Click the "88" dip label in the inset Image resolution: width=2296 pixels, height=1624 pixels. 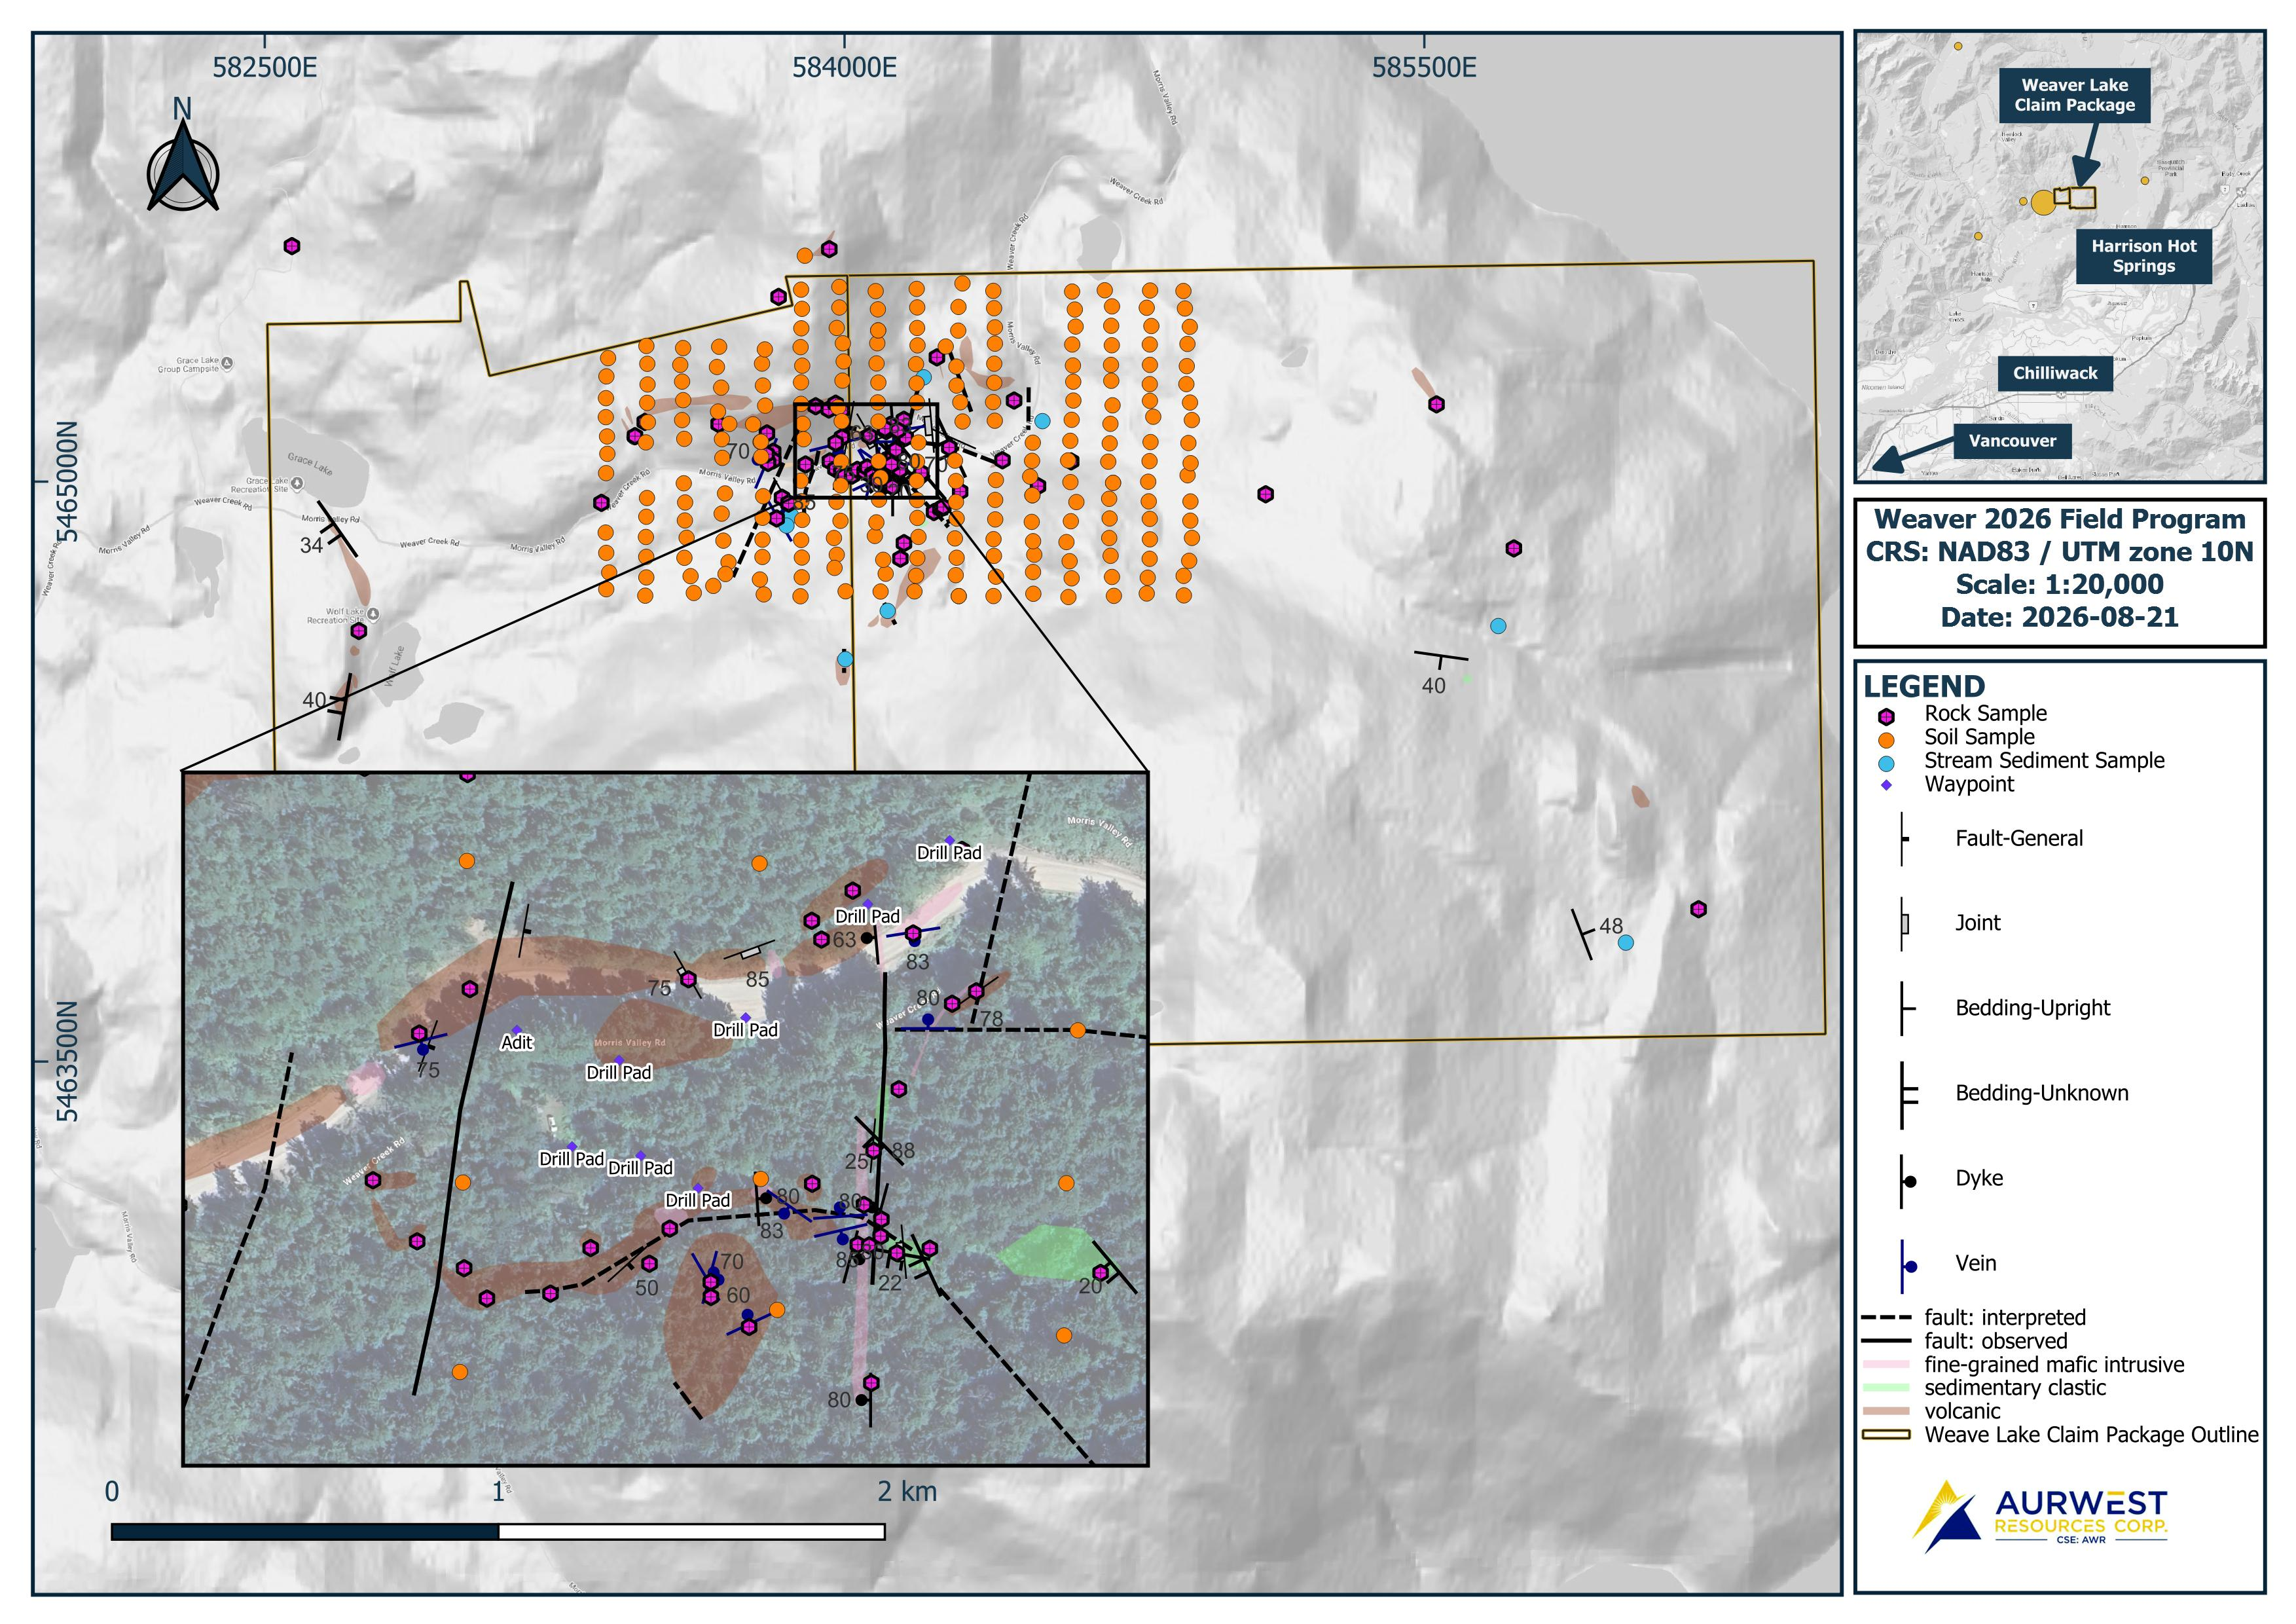coord(903,1151)
